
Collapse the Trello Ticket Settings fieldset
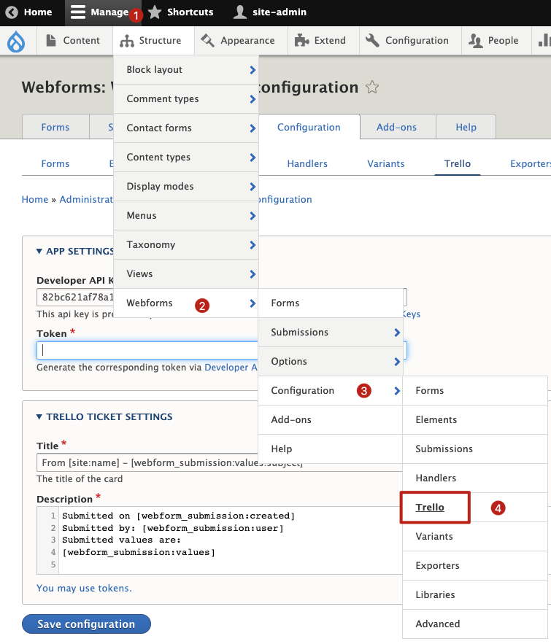click(x=40, y=417)
